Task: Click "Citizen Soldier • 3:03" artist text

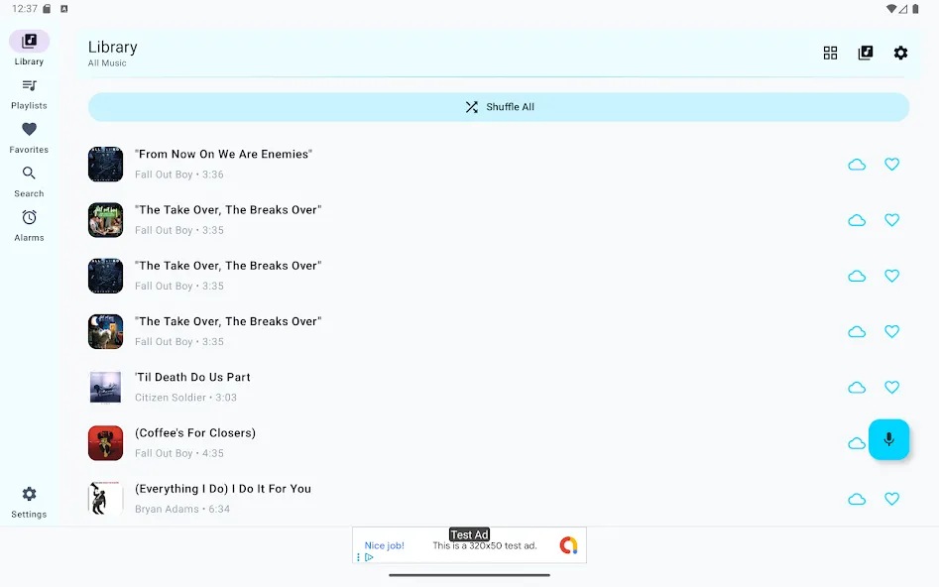Action: [185, 398]
